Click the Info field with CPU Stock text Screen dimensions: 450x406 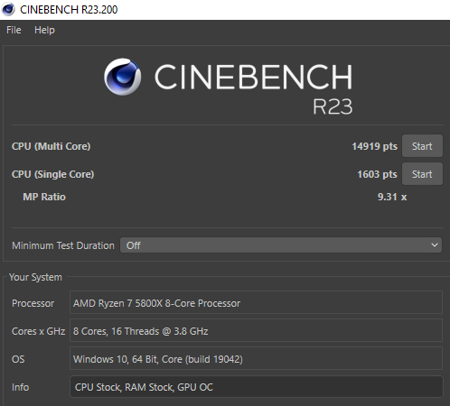point(257,387)
